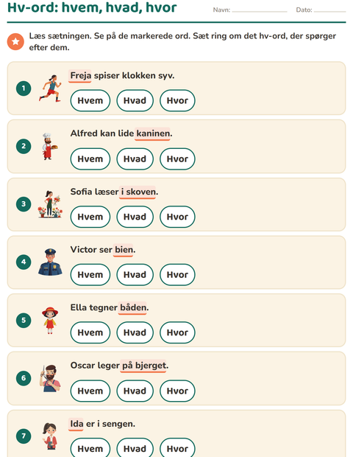Viewport: 353px width, 457px height.
Task: Choose Hvad for Ella tegner båden
Action: coord(135,332)
